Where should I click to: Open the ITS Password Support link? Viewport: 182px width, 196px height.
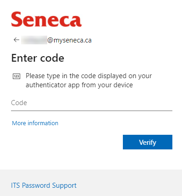(x=44, y=185)
